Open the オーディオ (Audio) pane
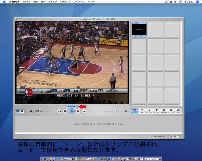The image size is (202, 161). point(149,111)
